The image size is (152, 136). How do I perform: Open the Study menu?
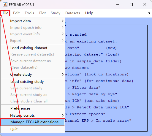[x=56, y=13]
